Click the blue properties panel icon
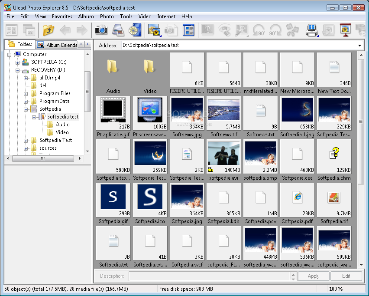 pyautogui.click(x=188, y=30)
